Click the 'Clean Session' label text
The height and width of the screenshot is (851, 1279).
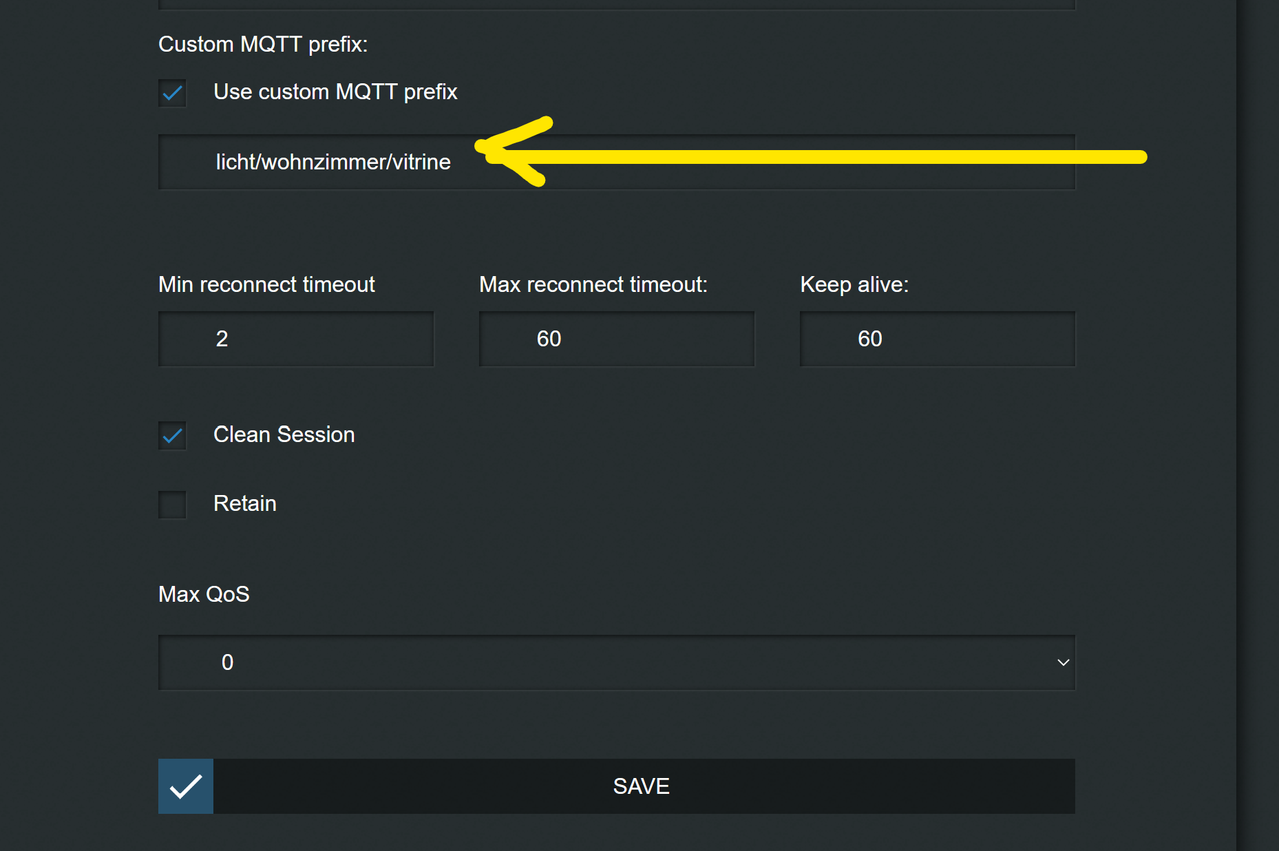284,434
